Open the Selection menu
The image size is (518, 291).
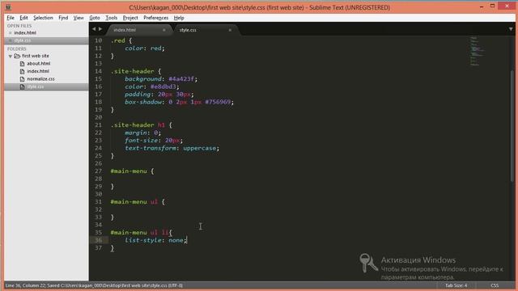click(43, 18)
